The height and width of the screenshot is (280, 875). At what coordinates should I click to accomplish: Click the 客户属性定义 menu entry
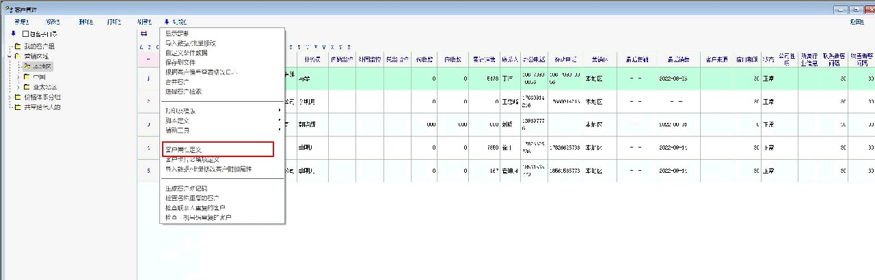click(183, 149)
